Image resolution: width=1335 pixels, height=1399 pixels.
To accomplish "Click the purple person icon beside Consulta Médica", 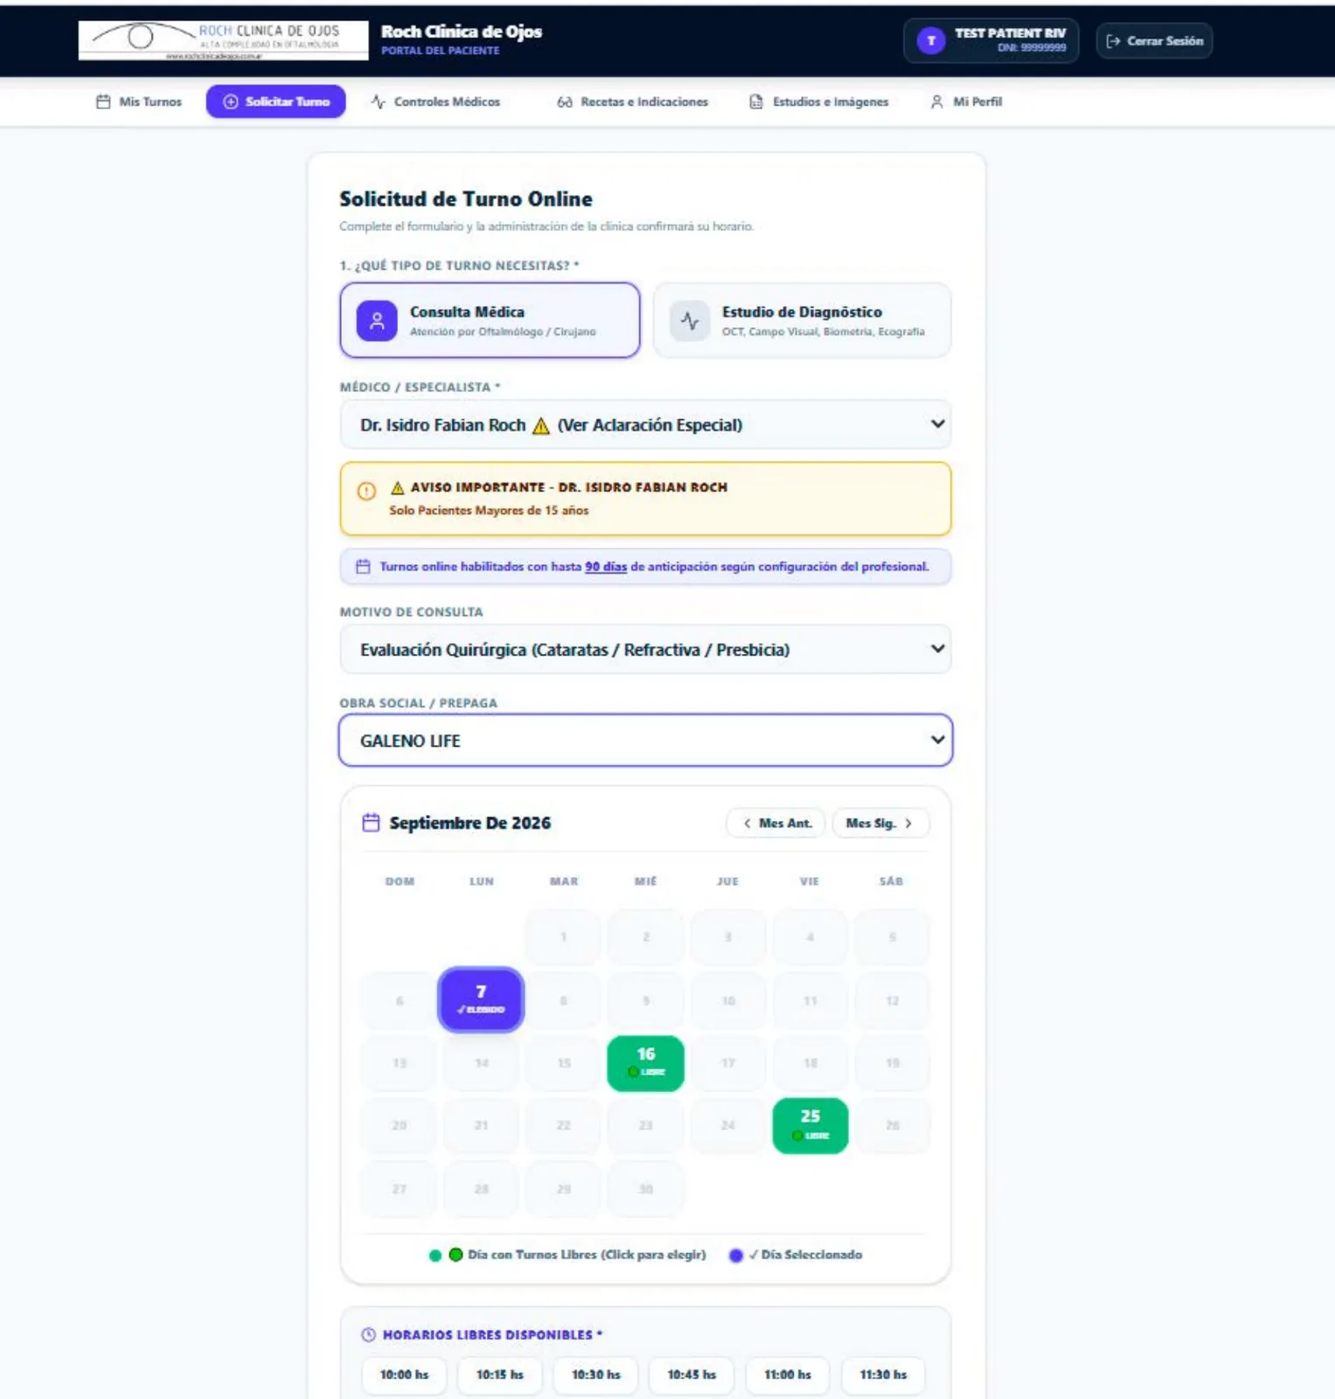I will (x=377, y=321).
